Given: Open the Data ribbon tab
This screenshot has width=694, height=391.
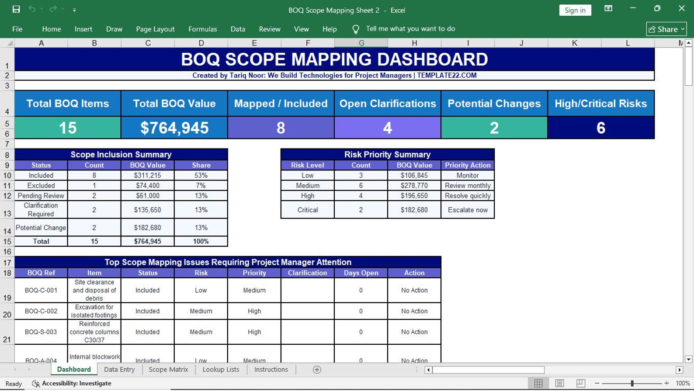Looking at the screenshot, I should pos(238,29).
